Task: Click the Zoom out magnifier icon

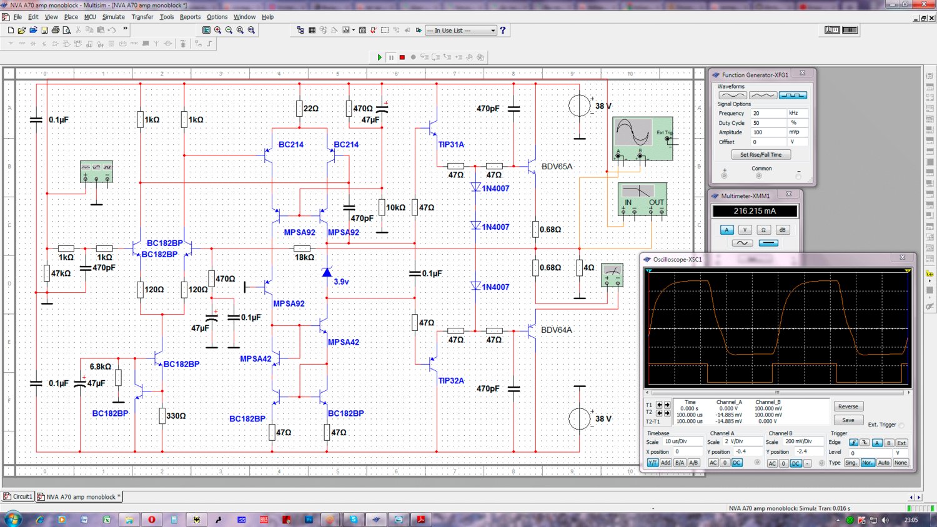Action: (229, 30)
